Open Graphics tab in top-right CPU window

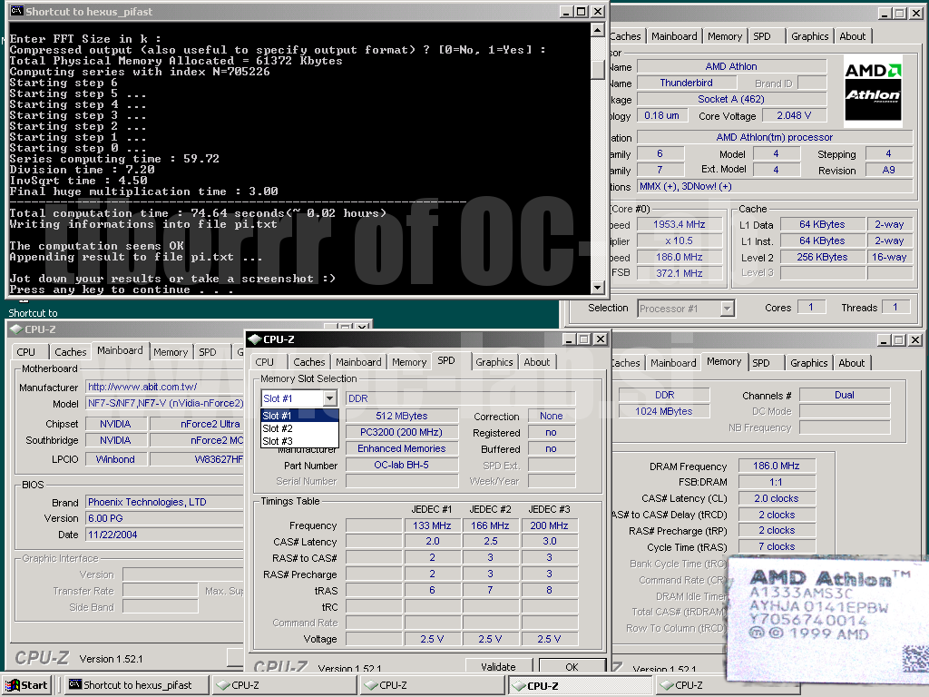(810, 36)
